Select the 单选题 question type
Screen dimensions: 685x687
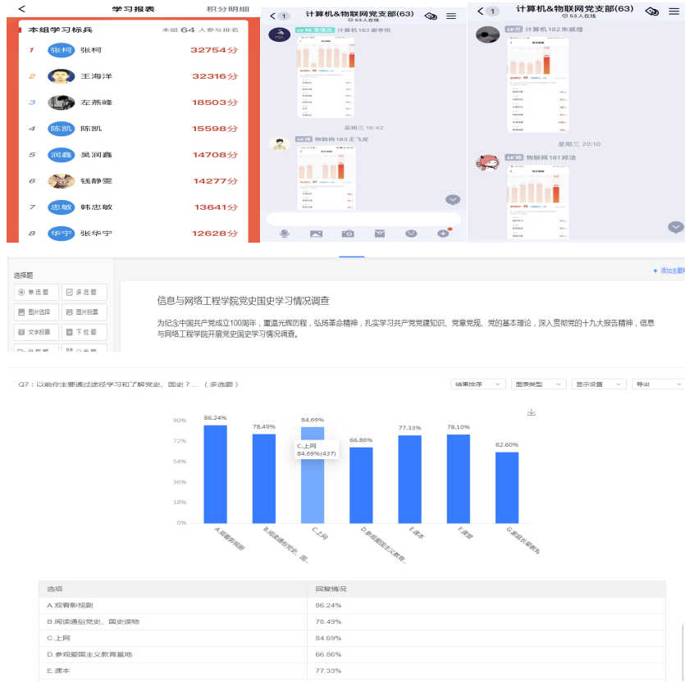(37, 292)
